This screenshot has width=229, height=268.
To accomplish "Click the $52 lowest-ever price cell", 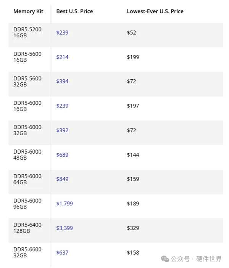I will coord(131,32).
